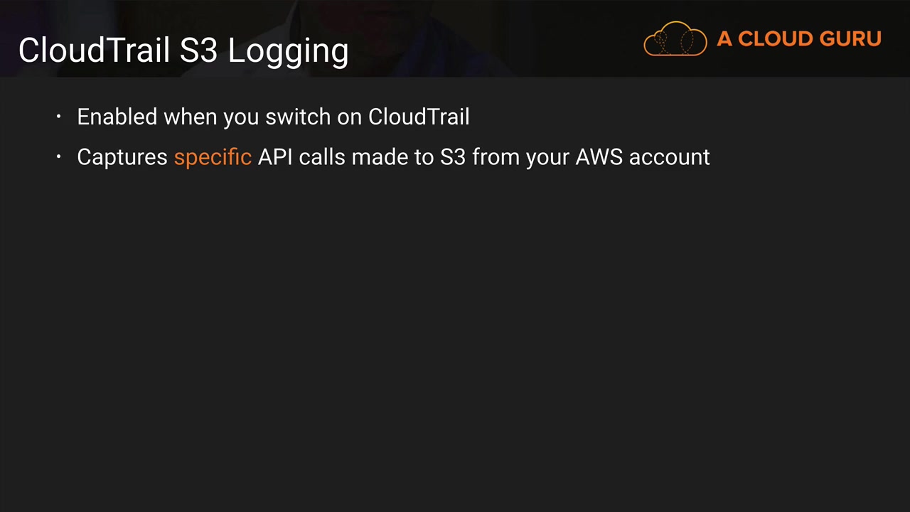The image size is (910, 512).
Task: Click the "A CLOUD GURU" brand text
Action: (x=798, y=39)
